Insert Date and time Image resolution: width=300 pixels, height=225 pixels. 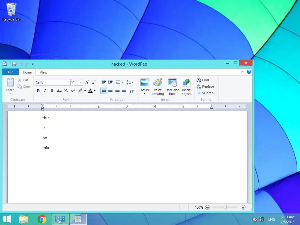click(172, 86)
